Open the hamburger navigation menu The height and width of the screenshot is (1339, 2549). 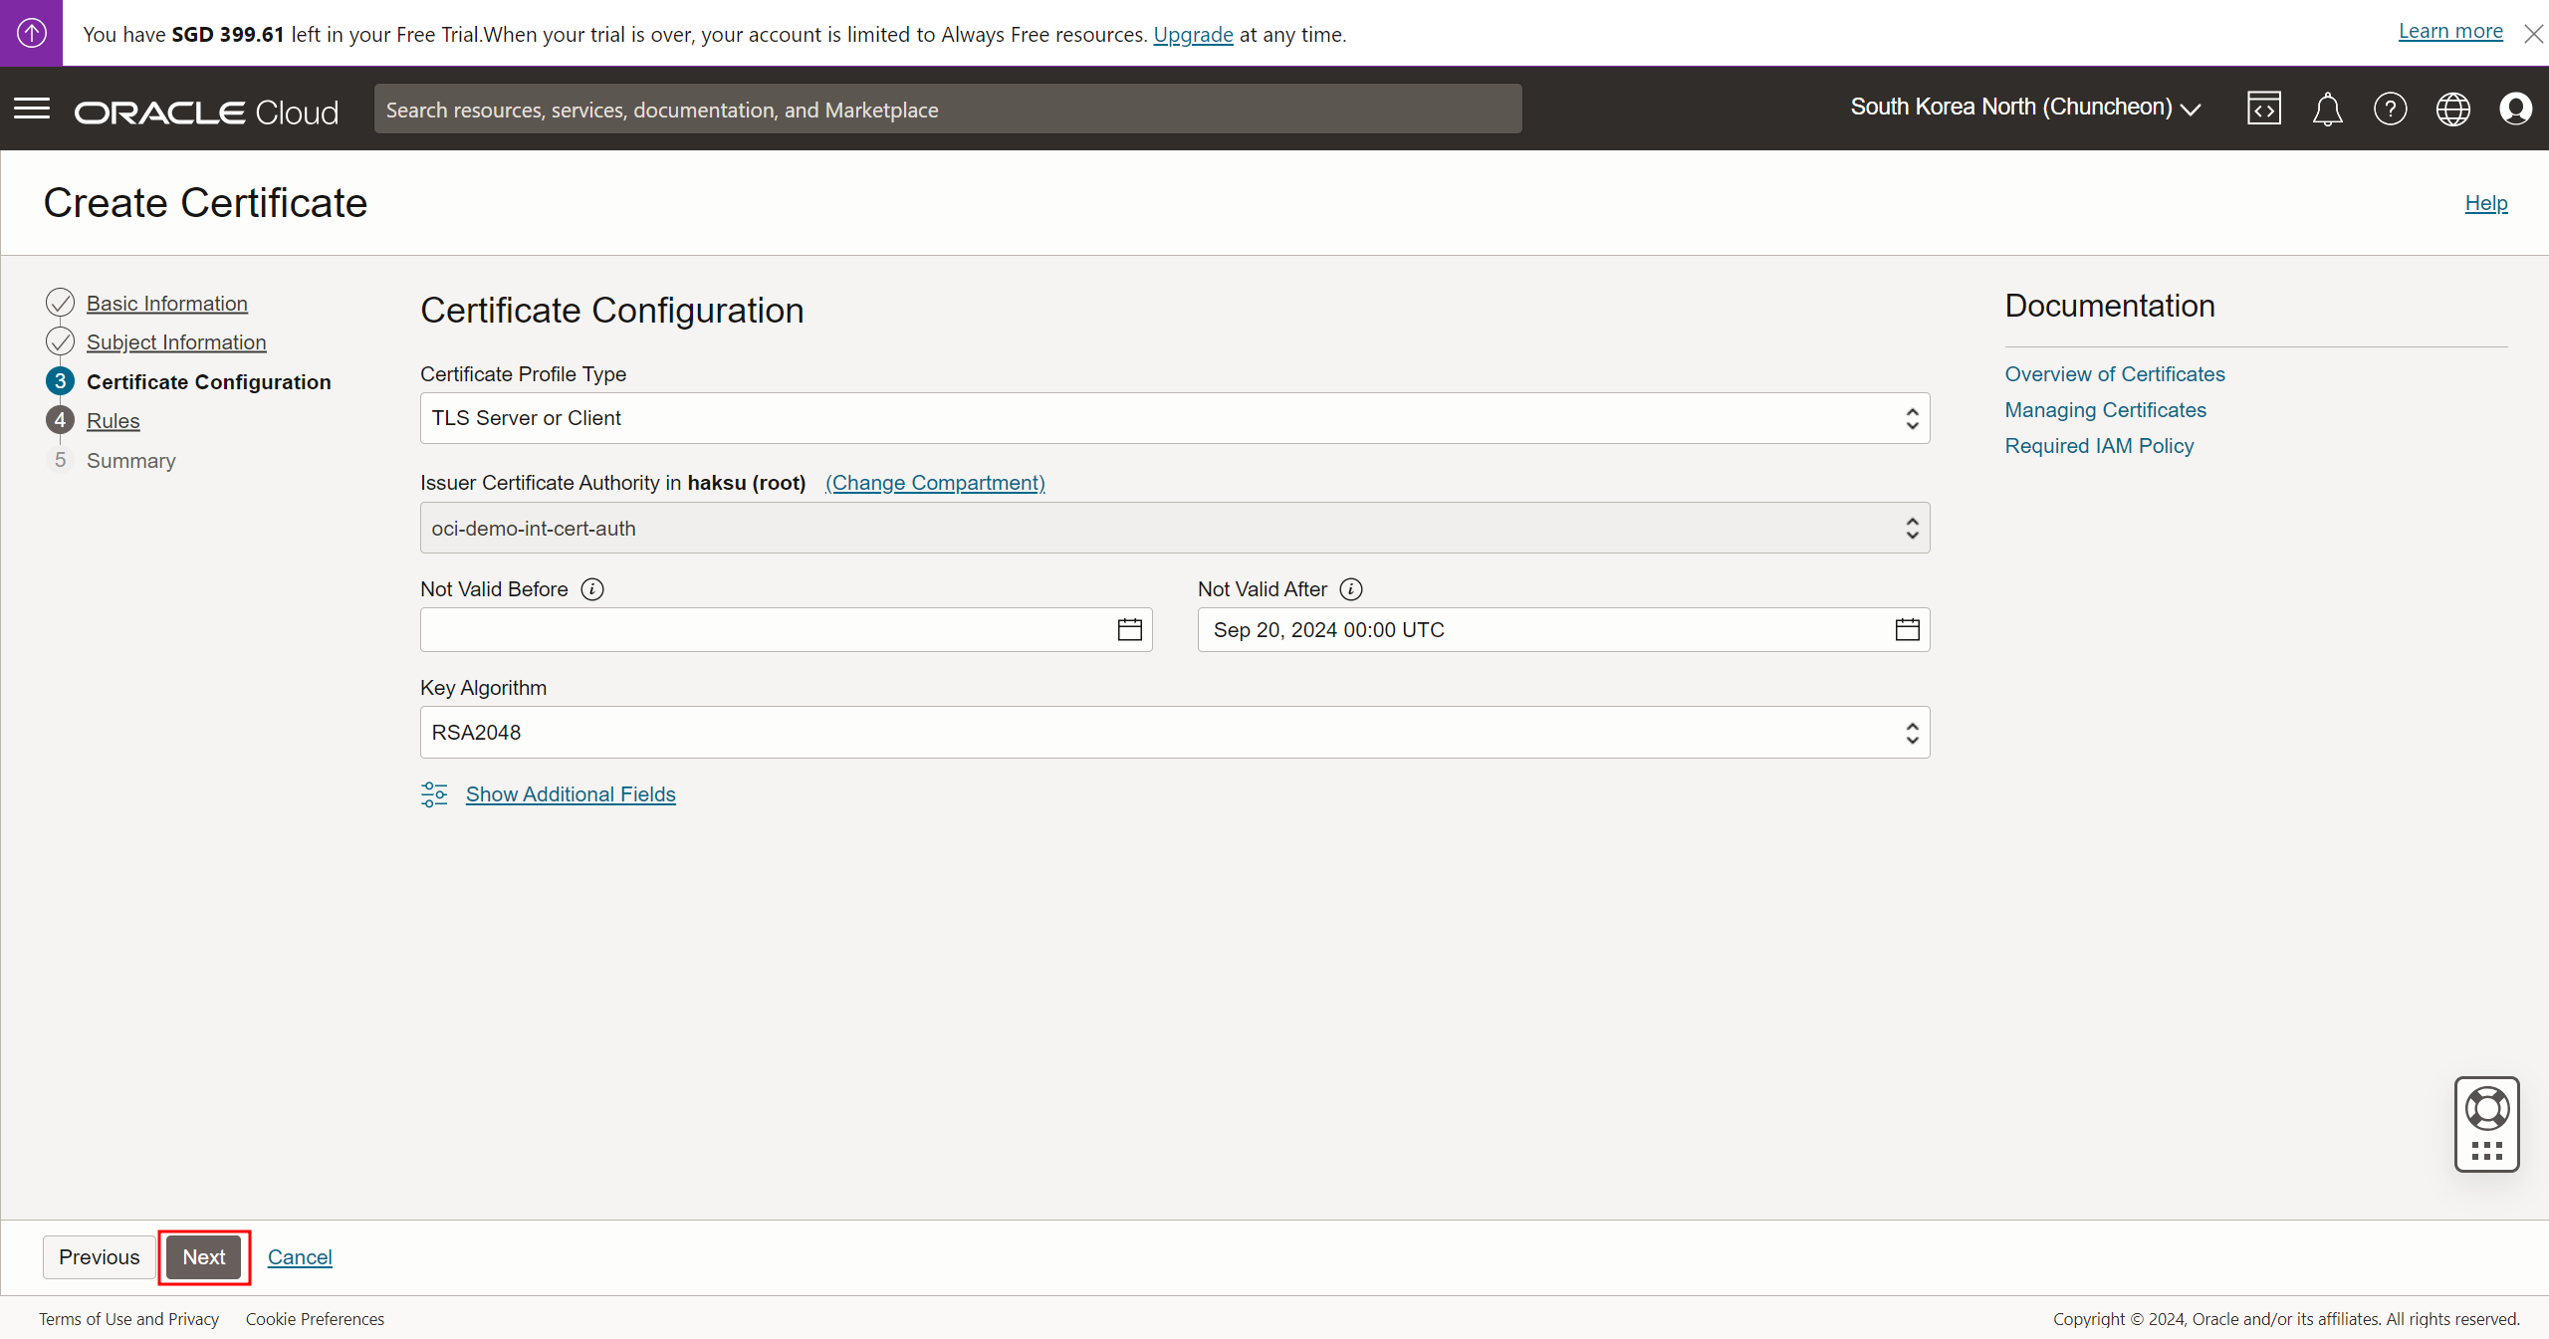[x=32, y=109]
